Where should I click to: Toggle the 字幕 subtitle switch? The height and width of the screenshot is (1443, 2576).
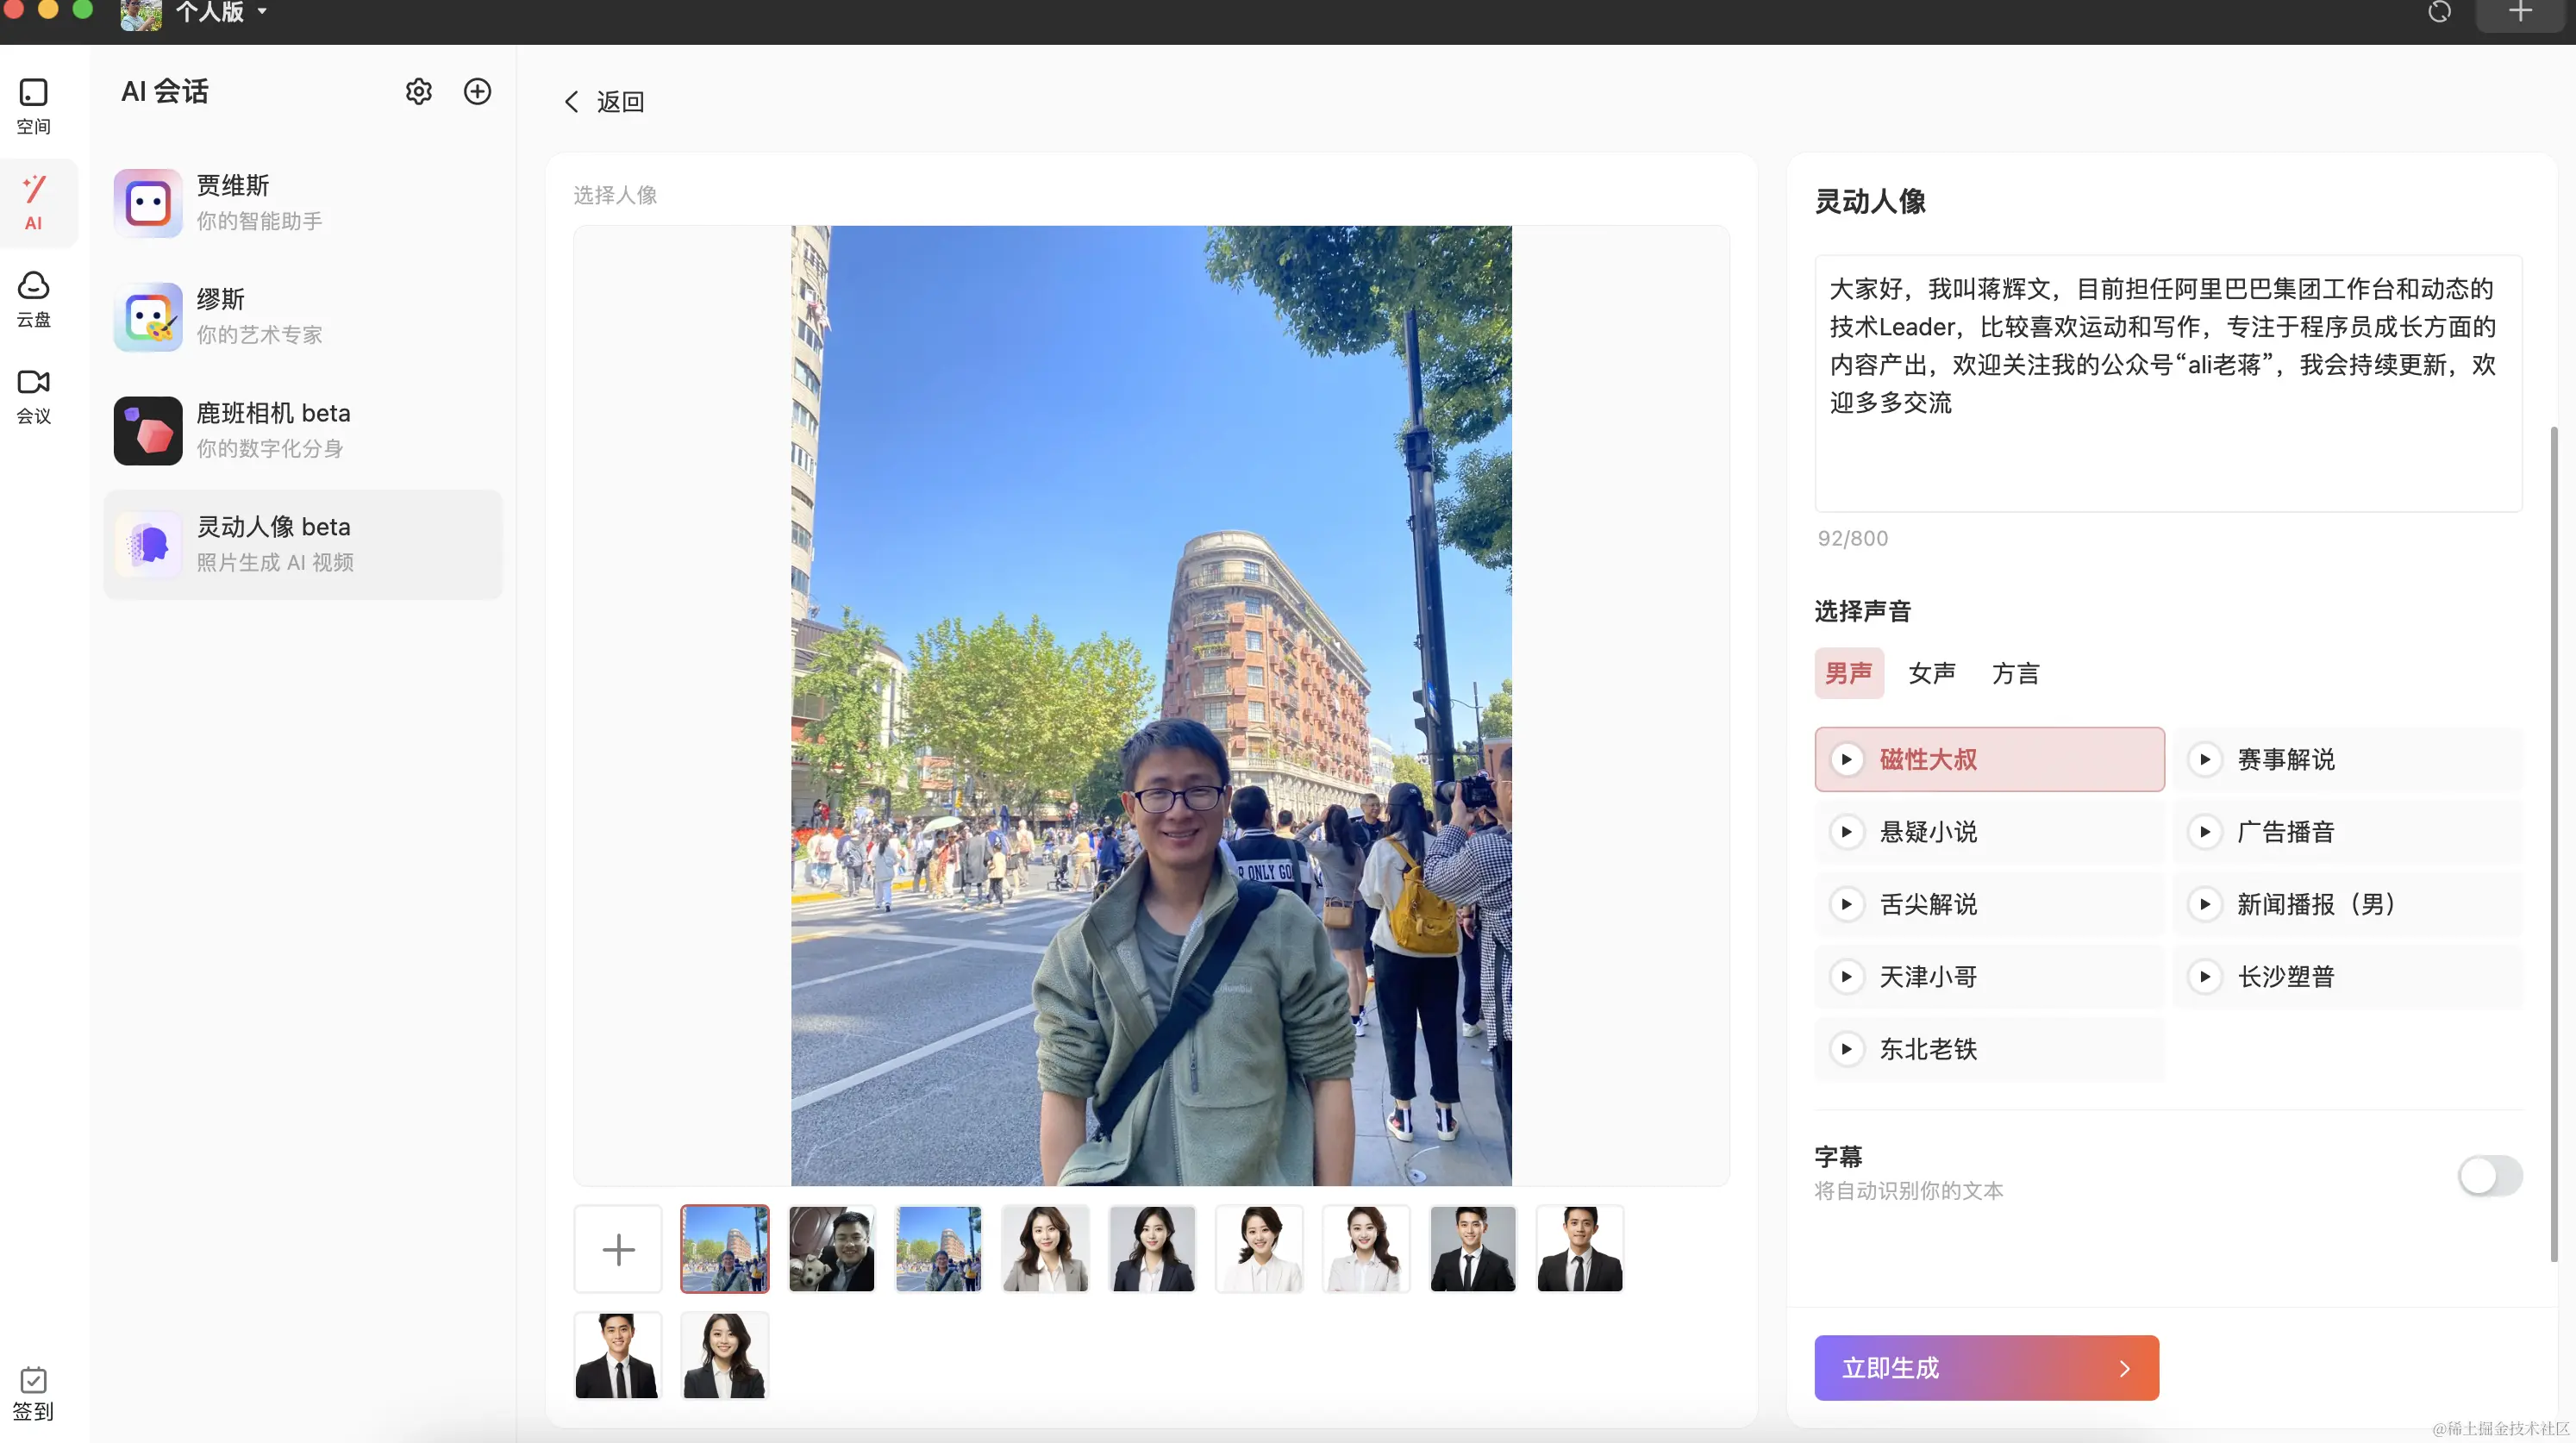[x=2489, y=1175]
